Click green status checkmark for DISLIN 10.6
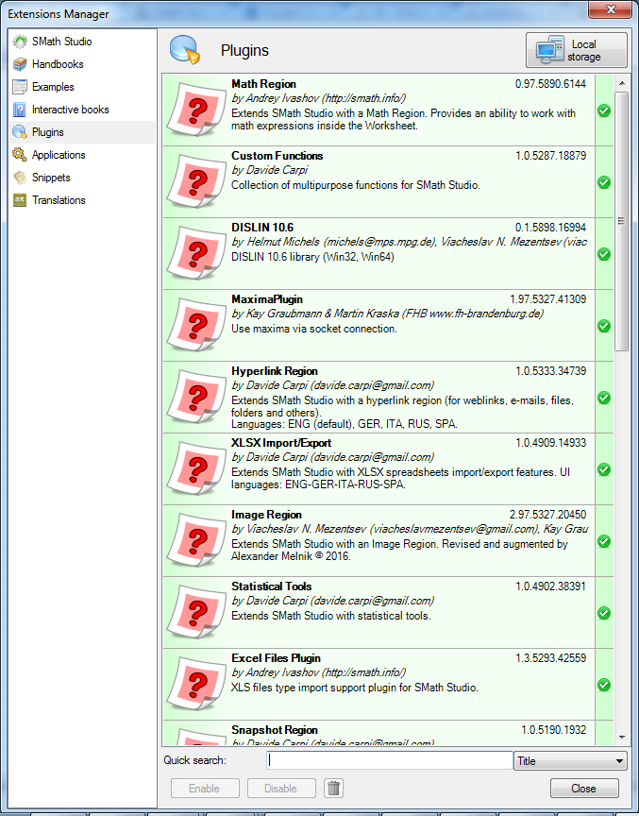Image resolution: width=639 pixels, height=816 pixels. click(604, 254)
